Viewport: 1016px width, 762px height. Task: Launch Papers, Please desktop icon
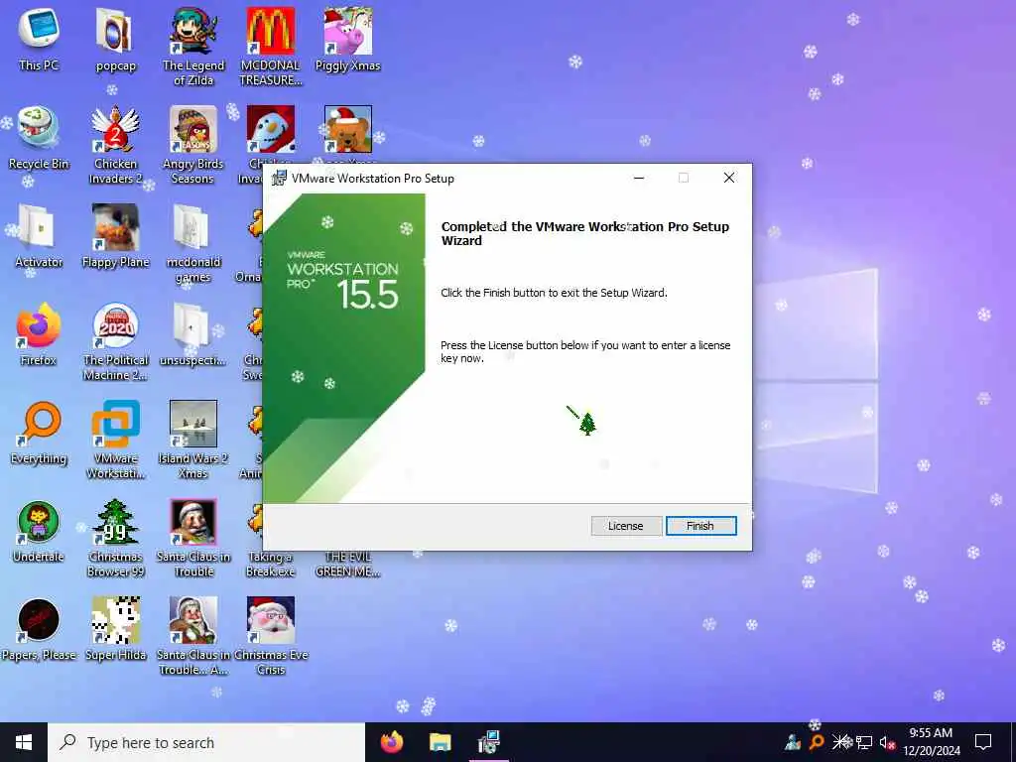[39, 629]
